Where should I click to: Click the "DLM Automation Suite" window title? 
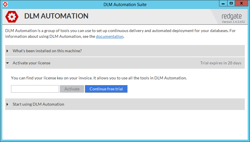tap(125, 4)
